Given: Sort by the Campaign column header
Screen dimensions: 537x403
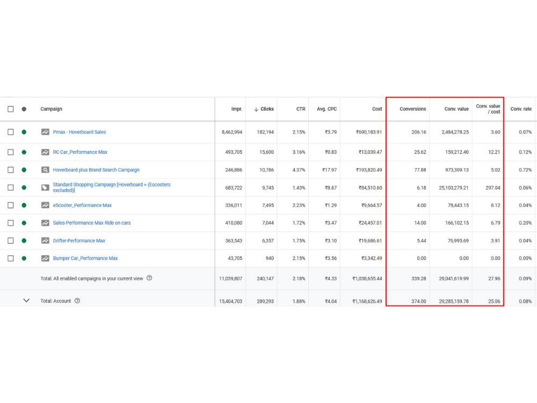Looking at the screenshot, I should (52, 109).
